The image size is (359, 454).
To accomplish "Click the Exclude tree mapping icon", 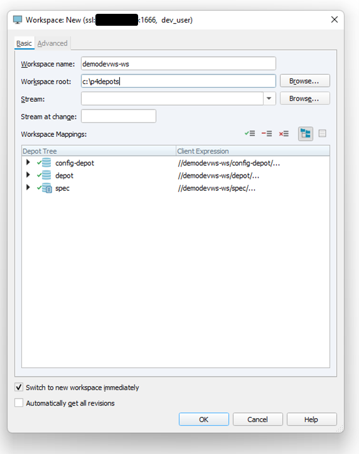I will [267, 134].
